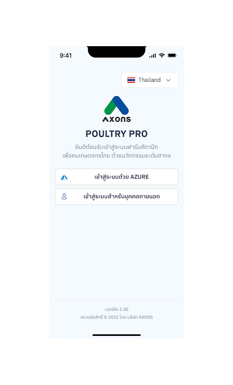233x385 pixels.
Task: Click the external person user icon
Action: [x=64, y=196]
